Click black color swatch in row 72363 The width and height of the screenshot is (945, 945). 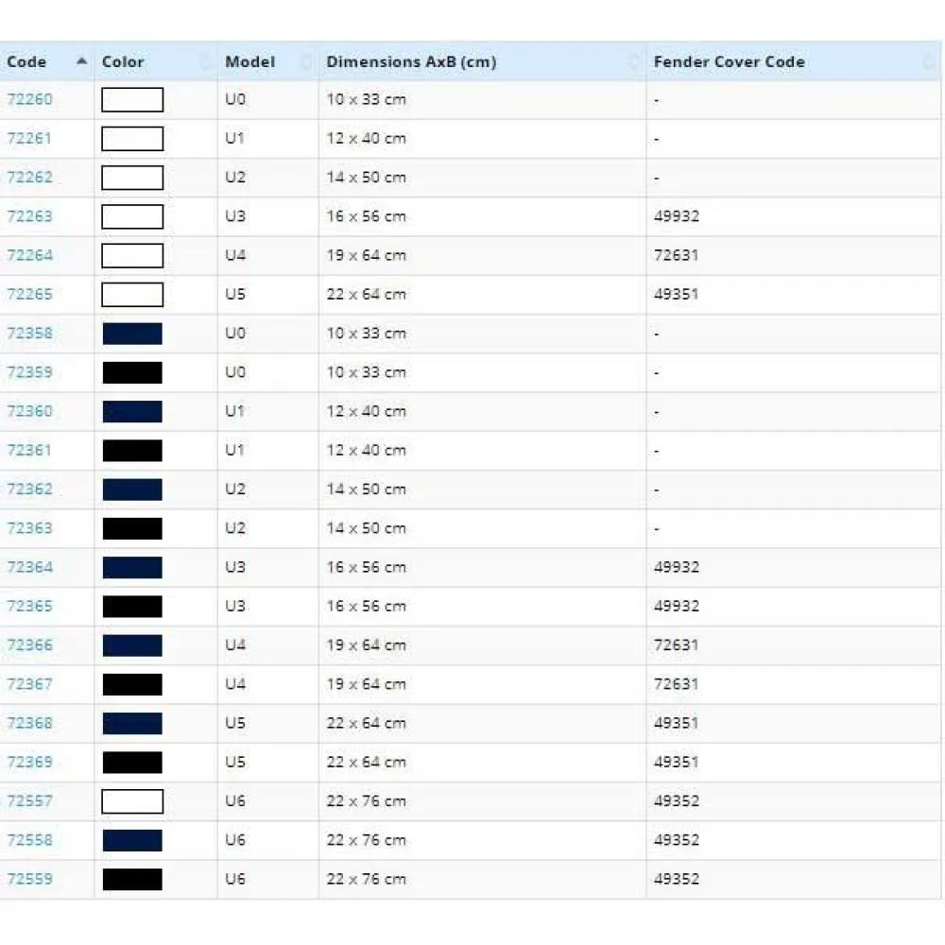pos(132,528)
